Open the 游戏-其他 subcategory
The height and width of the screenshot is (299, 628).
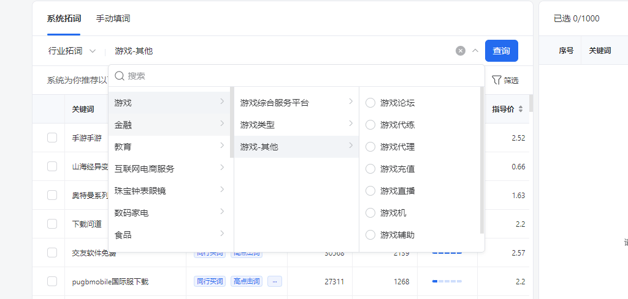pyautogui.click(x=296, y=147)
